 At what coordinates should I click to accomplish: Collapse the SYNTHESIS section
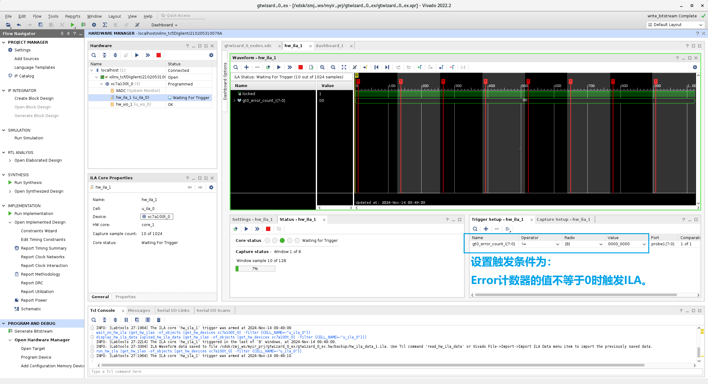4,175
